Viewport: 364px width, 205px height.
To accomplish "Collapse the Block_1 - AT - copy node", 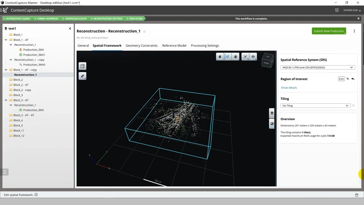I will click(x=6, y=70).
